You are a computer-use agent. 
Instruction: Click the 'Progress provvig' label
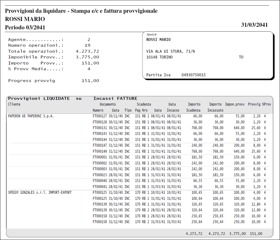[31, 81]
